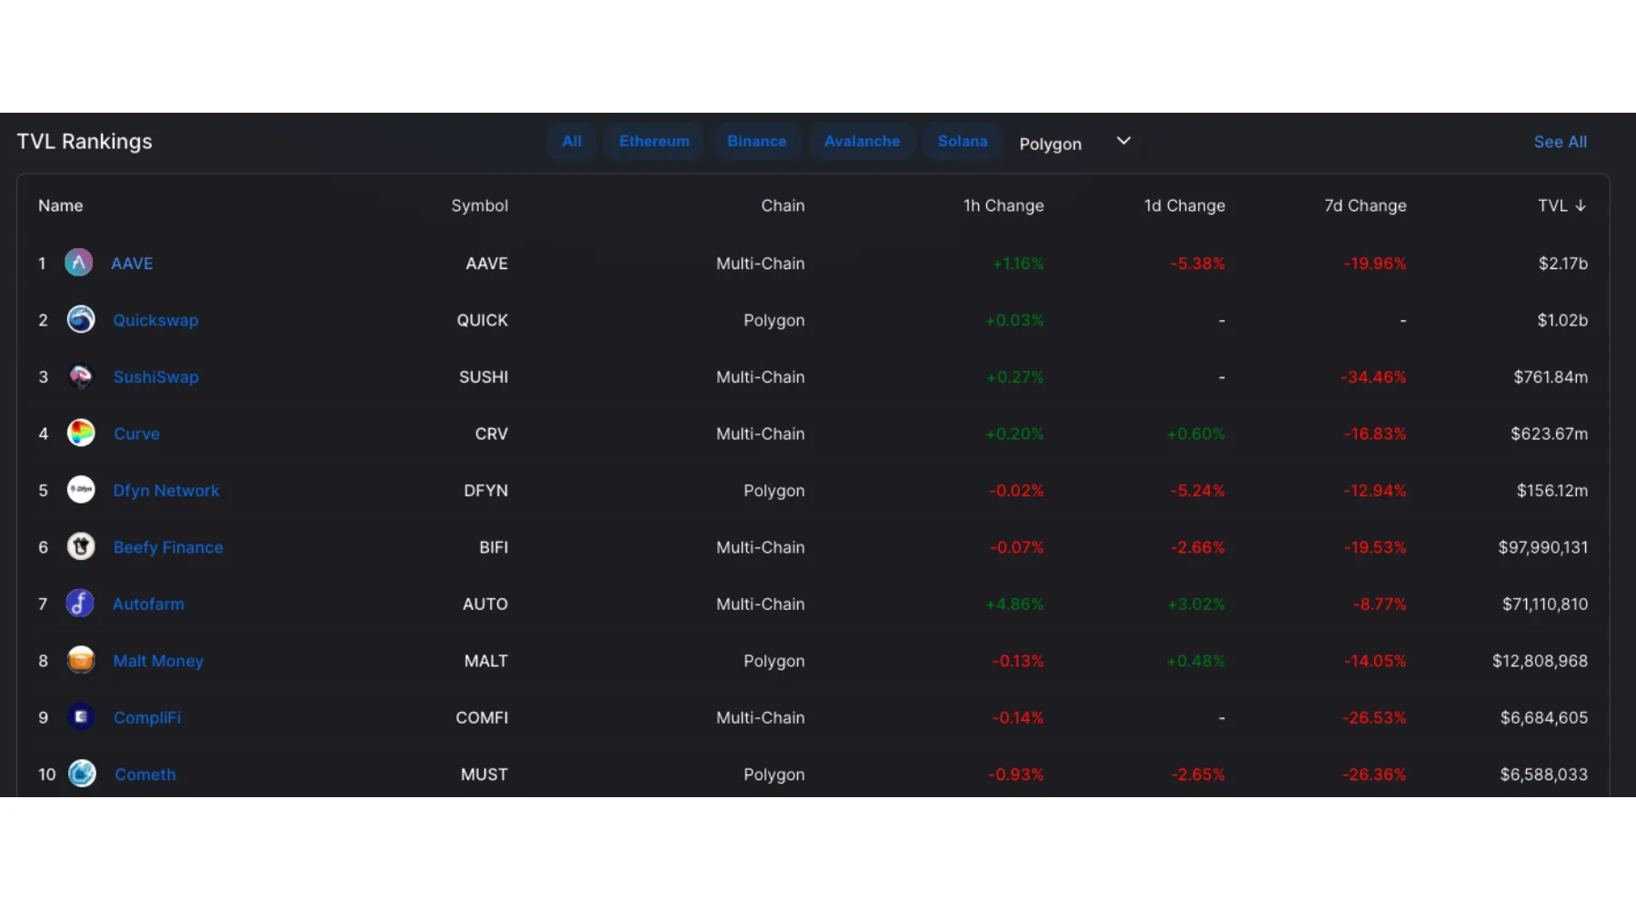Switch to the Ethereum filter tab
Screen dimensions: 1636x909
click(654, 142)
